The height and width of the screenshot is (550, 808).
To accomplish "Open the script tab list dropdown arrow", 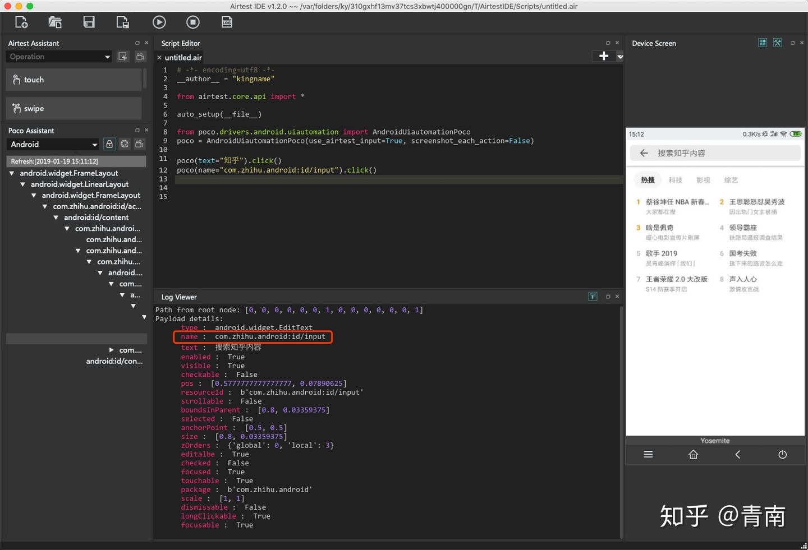I will 620,57.
